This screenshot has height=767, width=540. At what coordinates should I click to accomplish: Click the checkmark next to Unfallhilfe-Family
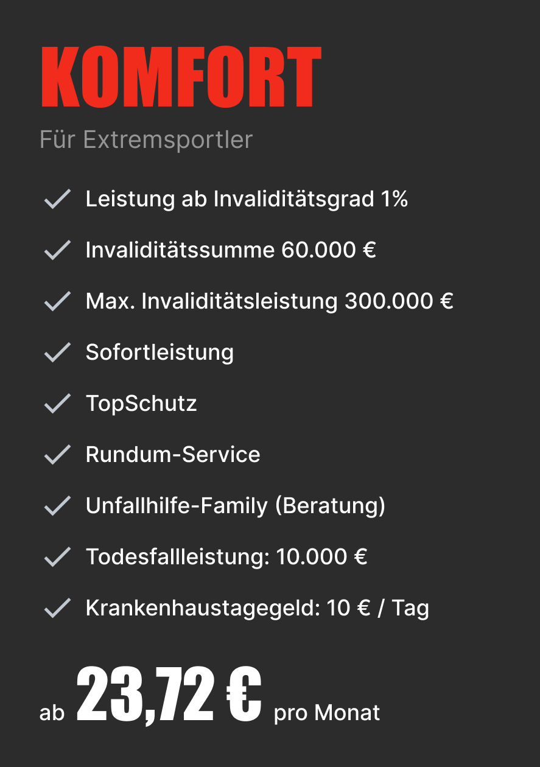[x=58, y=506]
